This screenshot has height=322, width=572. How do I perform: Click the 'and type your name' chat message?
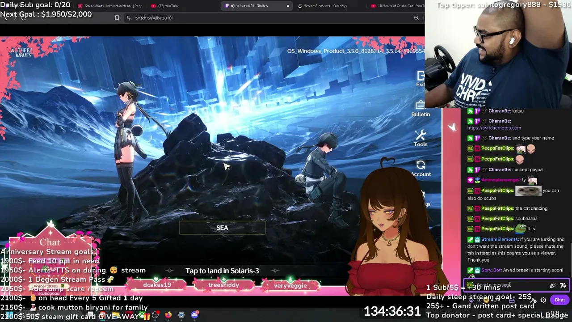tap(533, 138)
